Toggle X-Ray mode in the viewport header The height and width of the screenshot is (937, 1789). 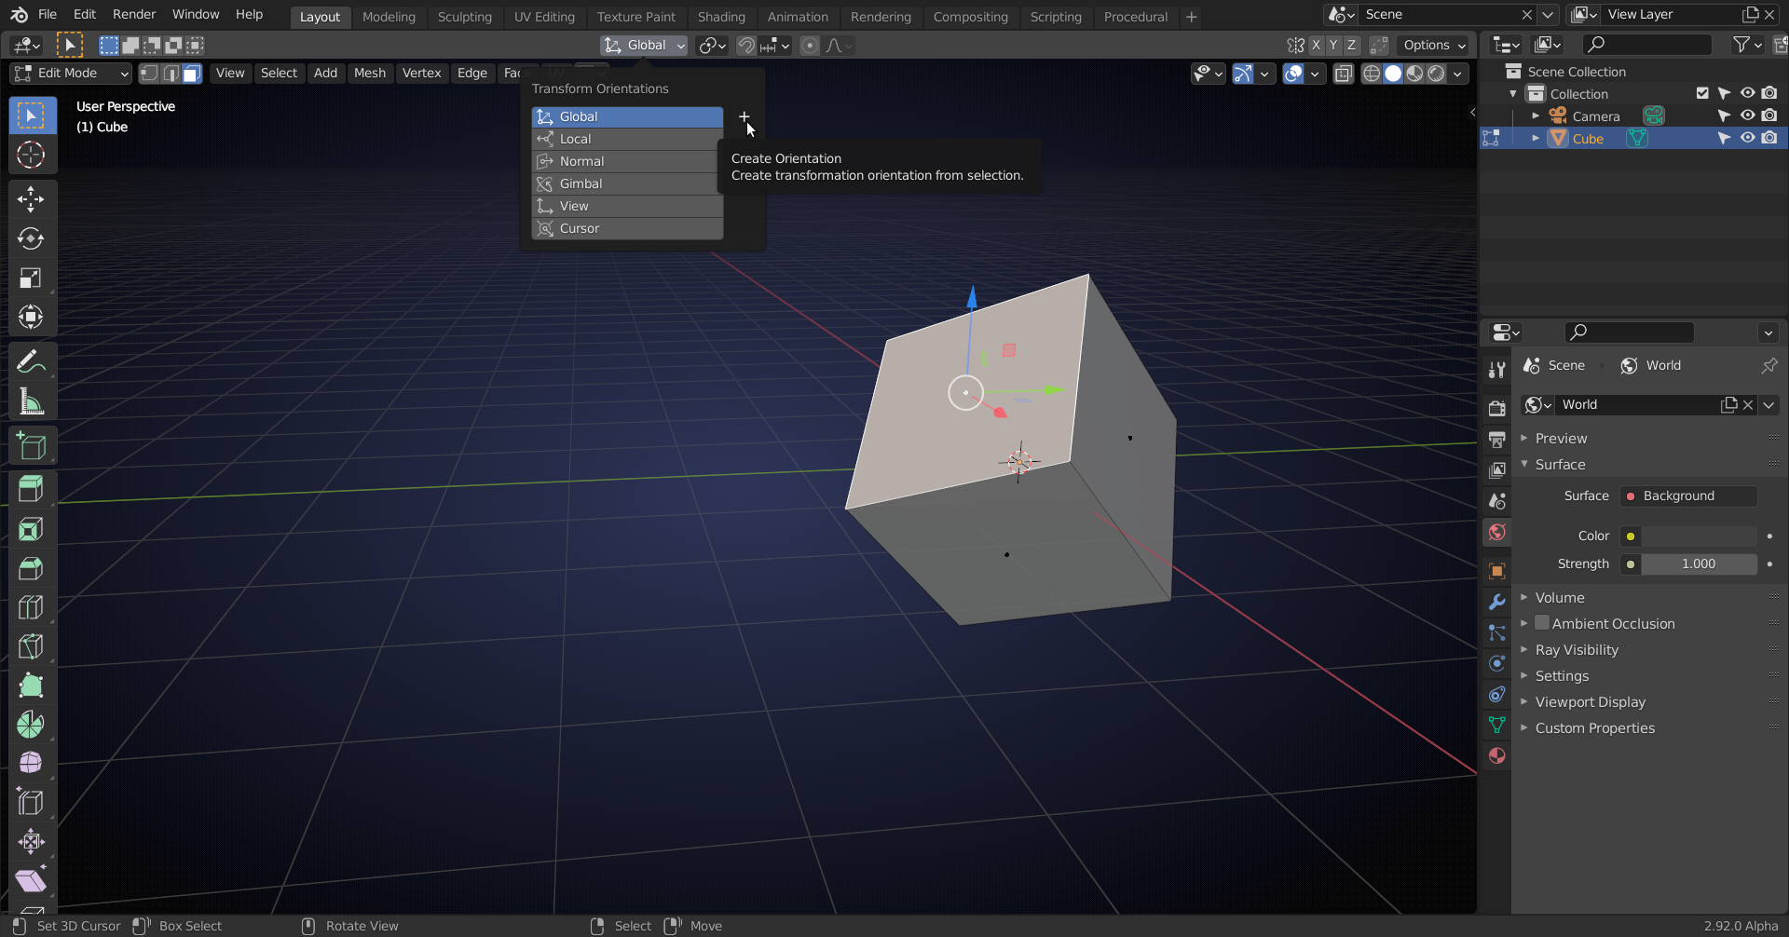tap(1343, 74)
